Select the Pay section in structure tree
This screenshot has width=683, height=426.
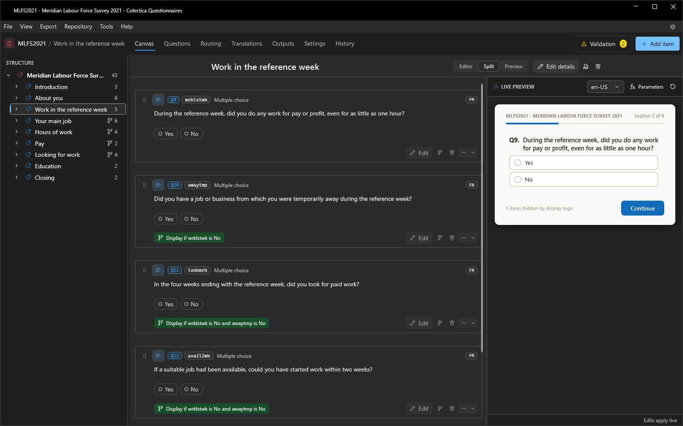pyautogui.click(x=68, y=143)
